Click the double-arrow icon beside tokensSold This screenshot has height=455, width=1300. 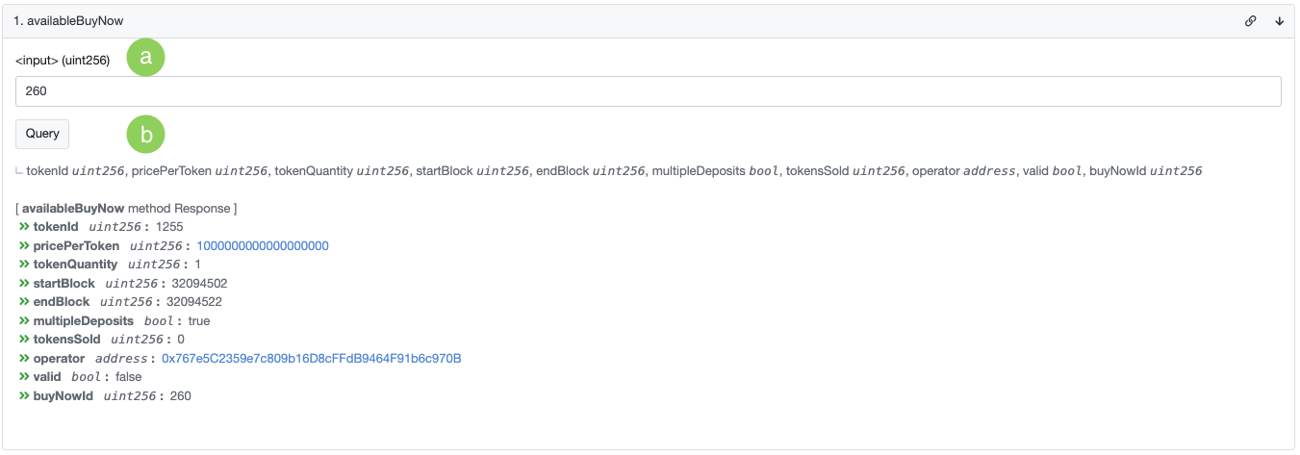pyautogui.click(x=24, y=340)
